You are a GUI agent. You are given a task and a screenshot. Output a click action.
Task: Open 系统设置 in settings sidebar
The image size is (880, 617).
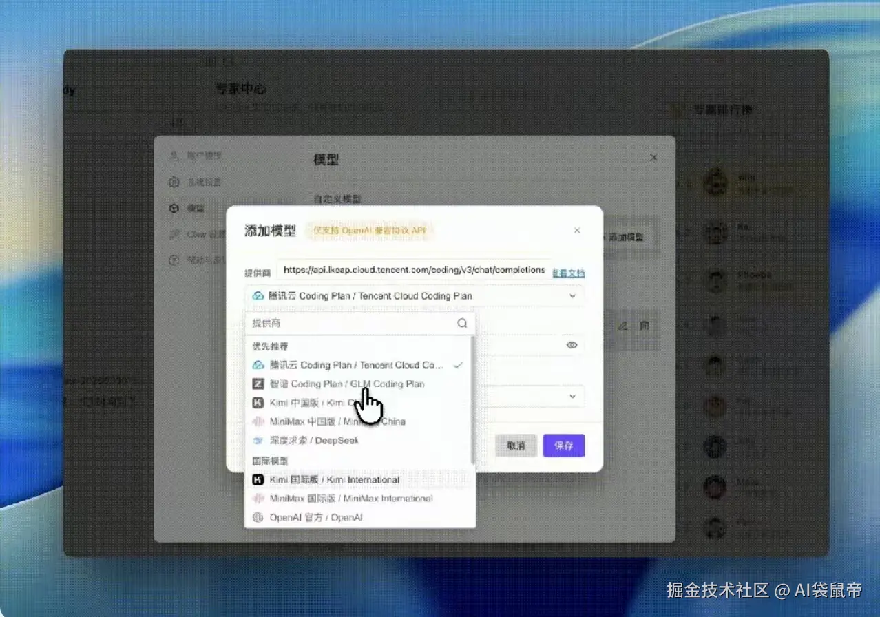[196, 182]
